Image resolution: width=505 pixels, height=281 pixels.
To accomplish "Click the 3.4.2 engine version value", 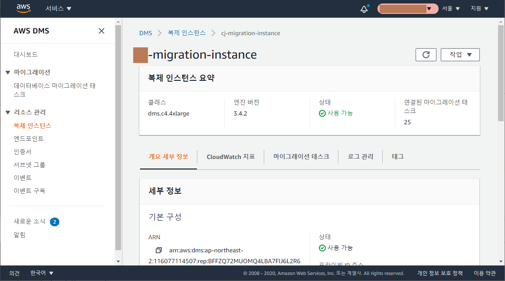I will [x=240, y=113].
